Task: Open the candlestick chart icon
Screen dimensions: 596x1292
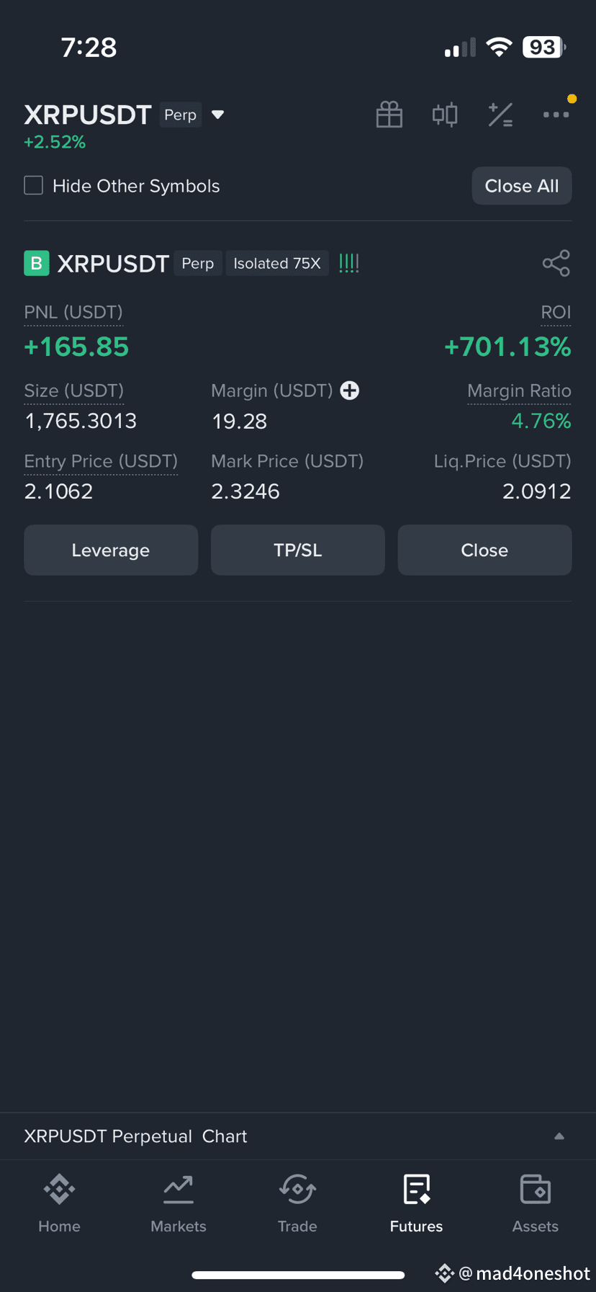Action: coord(445,115)
